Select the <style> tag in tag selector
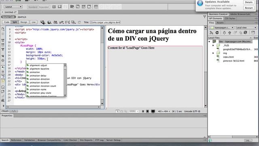Screen dimensions: 259x146 coord(13,111)
